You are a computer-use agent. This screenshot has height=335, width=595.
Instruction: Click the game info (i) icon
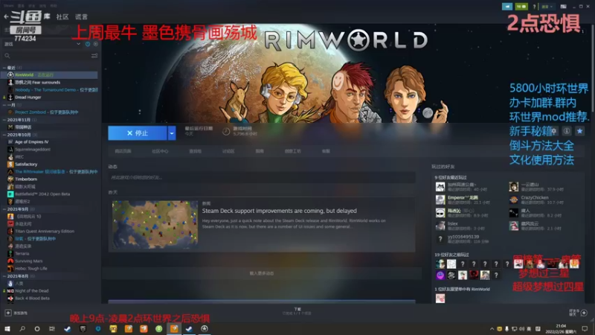click(567, 131)
